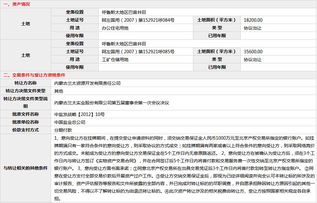This screenshot has width=317, height=203.
Task: Select transferor name 内蒙古兰太资源开发有限责任公司
Action: [87, 84]
